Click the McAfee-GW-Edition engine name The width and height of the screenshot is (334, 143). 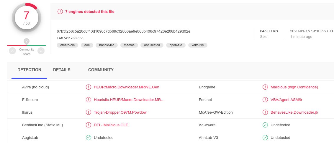pyautogui.click(x=216, y=112)
